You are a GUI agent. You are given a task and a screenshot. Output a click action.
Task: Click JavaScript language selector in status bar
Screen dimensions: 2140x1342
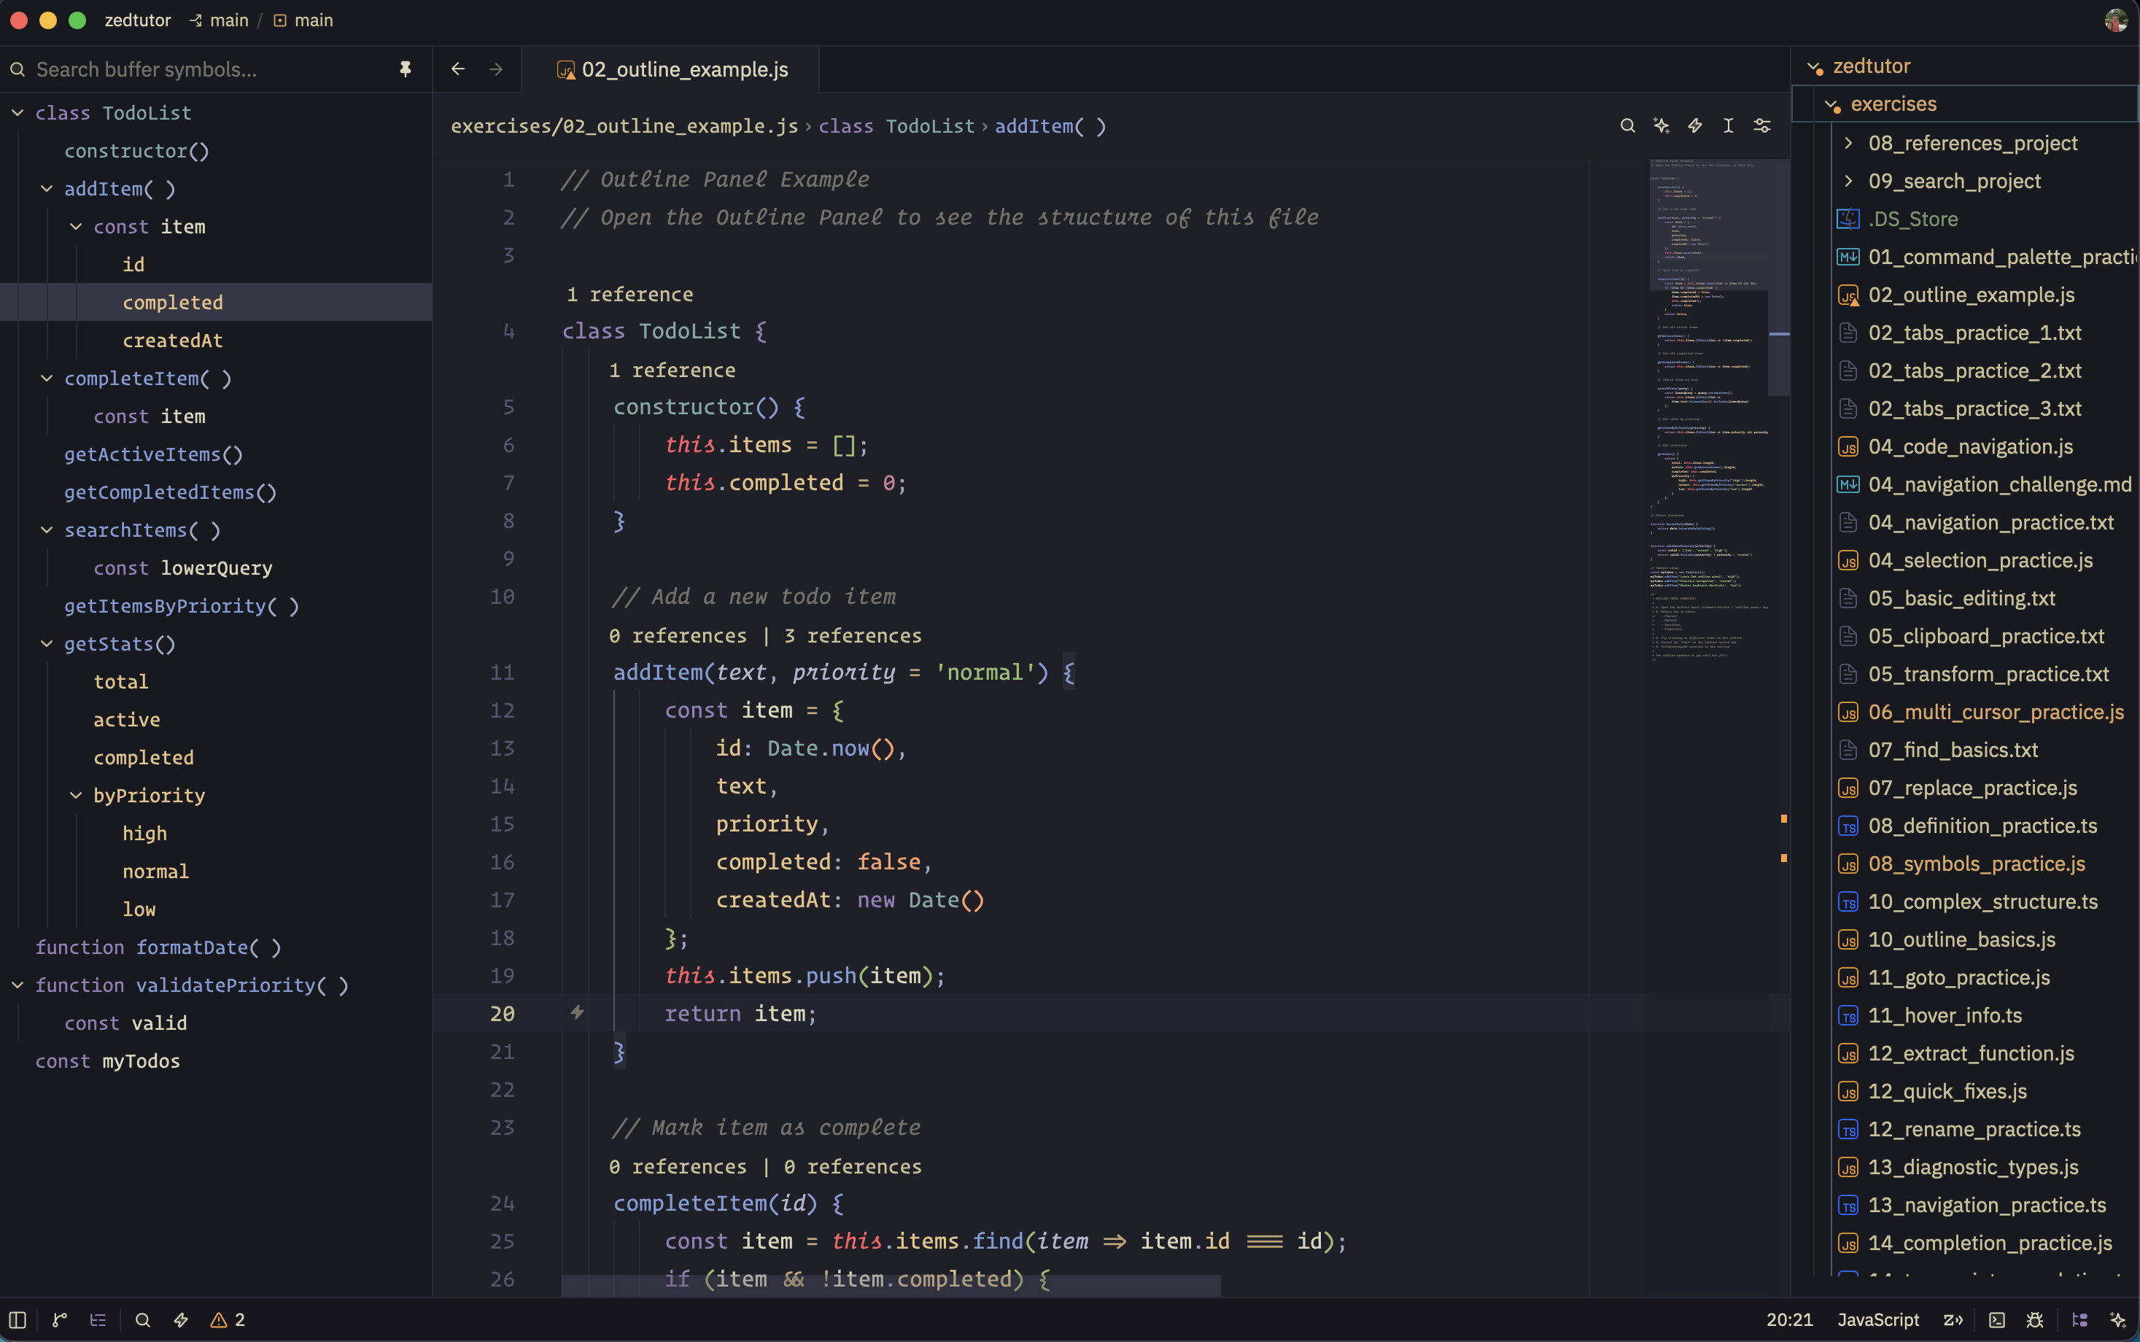point(1878,1320)
